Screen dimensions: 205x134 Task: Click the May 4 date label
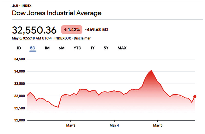114,126
